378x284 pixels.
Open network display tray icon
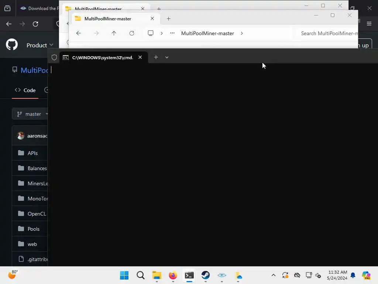coord(309,275)
